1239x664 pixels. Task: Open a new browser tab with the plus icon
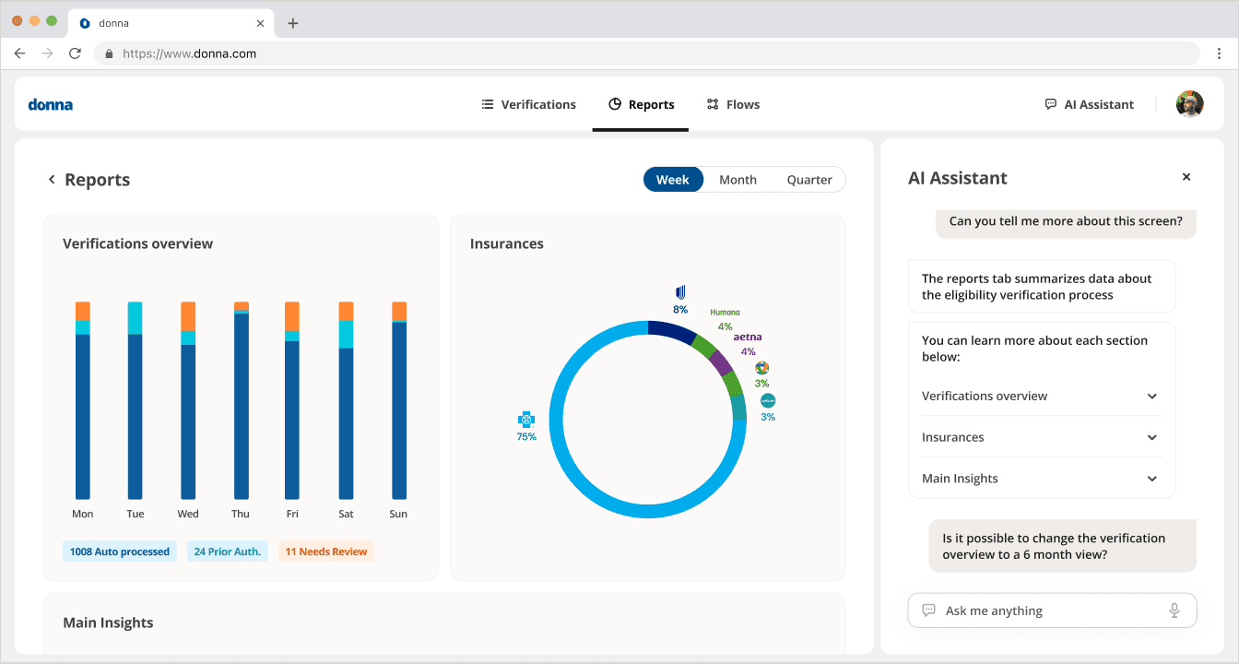point(293,23)
